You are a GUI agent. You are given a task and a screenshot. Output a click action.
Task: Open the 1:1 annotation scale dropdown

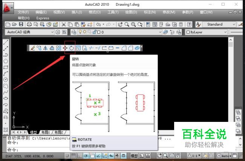pos(194,155)
